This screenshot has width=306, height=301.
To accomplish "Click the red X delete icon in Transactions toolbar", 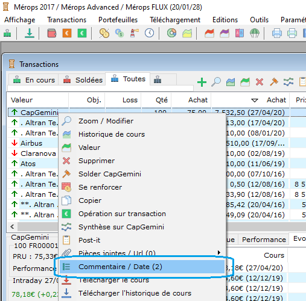I will pyautogui.click(x=260, y=82).
